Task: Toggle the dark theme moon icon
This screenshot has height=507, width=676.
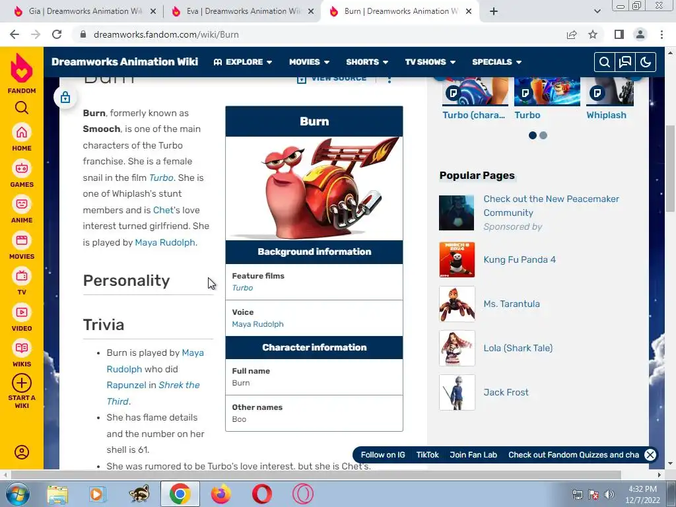Action: pyautogui.click(x=646, y=62)
